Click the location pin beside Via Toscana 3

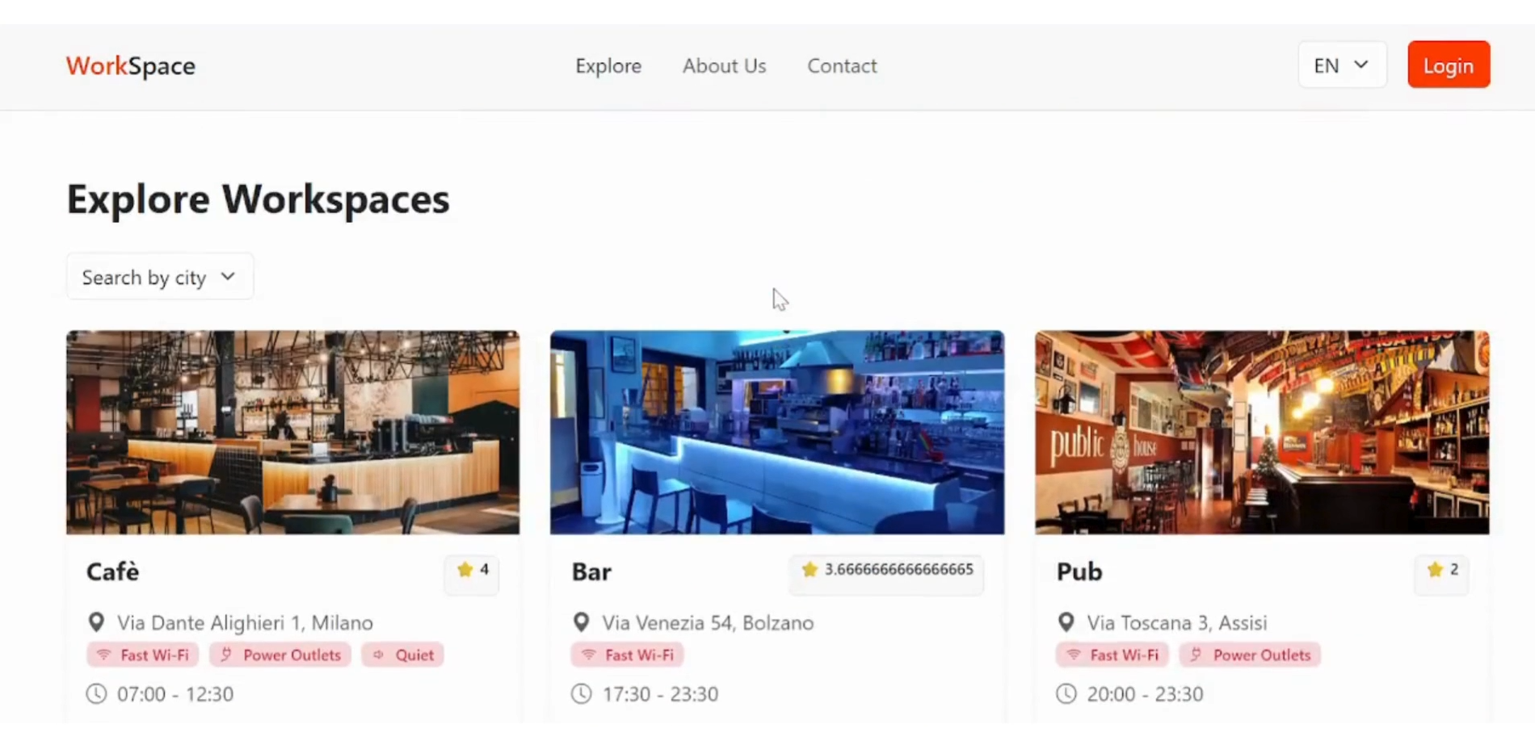(1066, 622)
